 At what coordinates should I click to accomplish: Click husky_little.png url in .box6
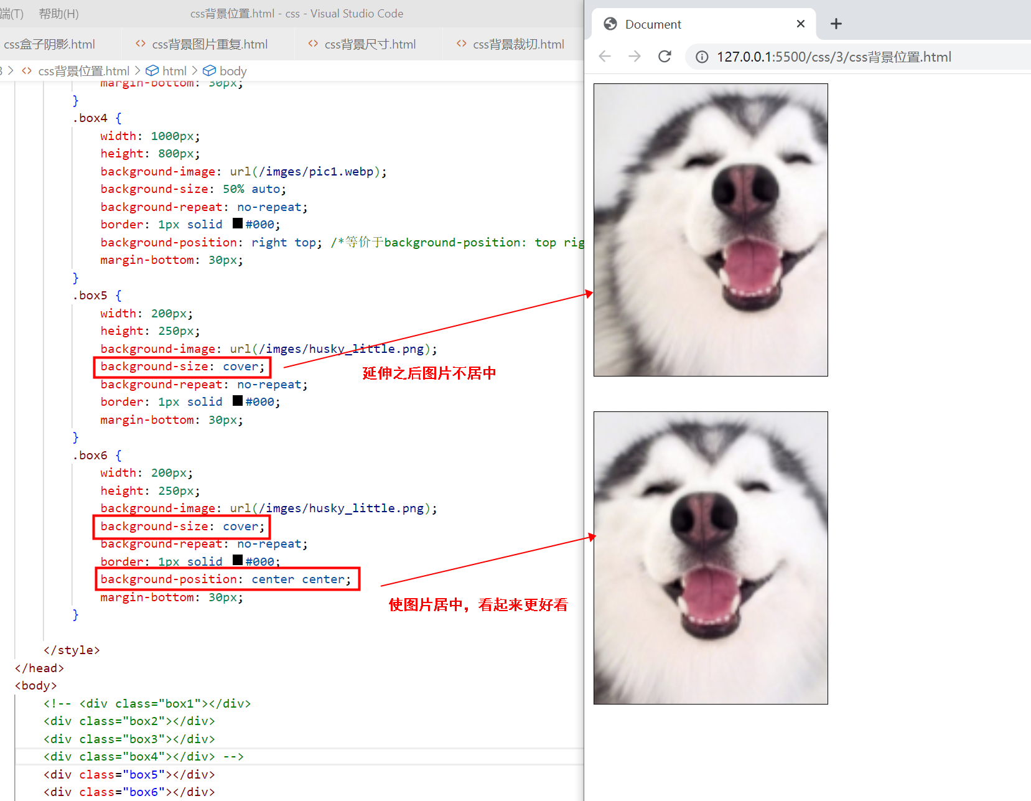(x=333, y=508)
